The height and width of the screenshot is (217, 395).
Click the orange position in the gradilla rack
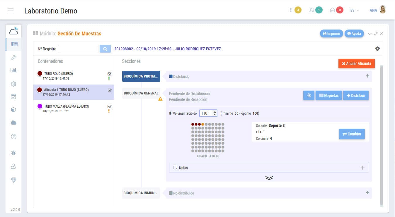coord(203,124)
